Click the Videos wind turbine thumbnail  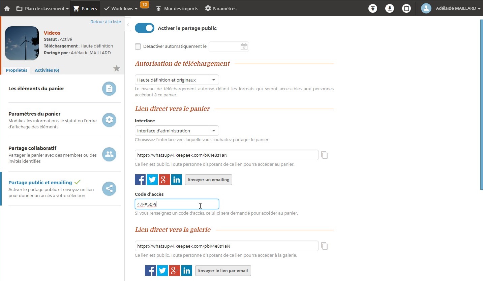click(22, 43)
